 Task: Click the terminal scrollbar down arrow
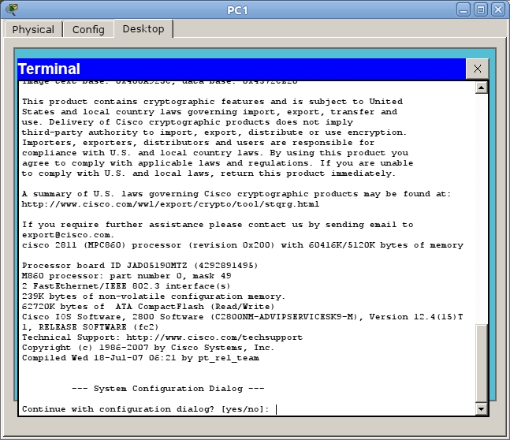point(481,409)
